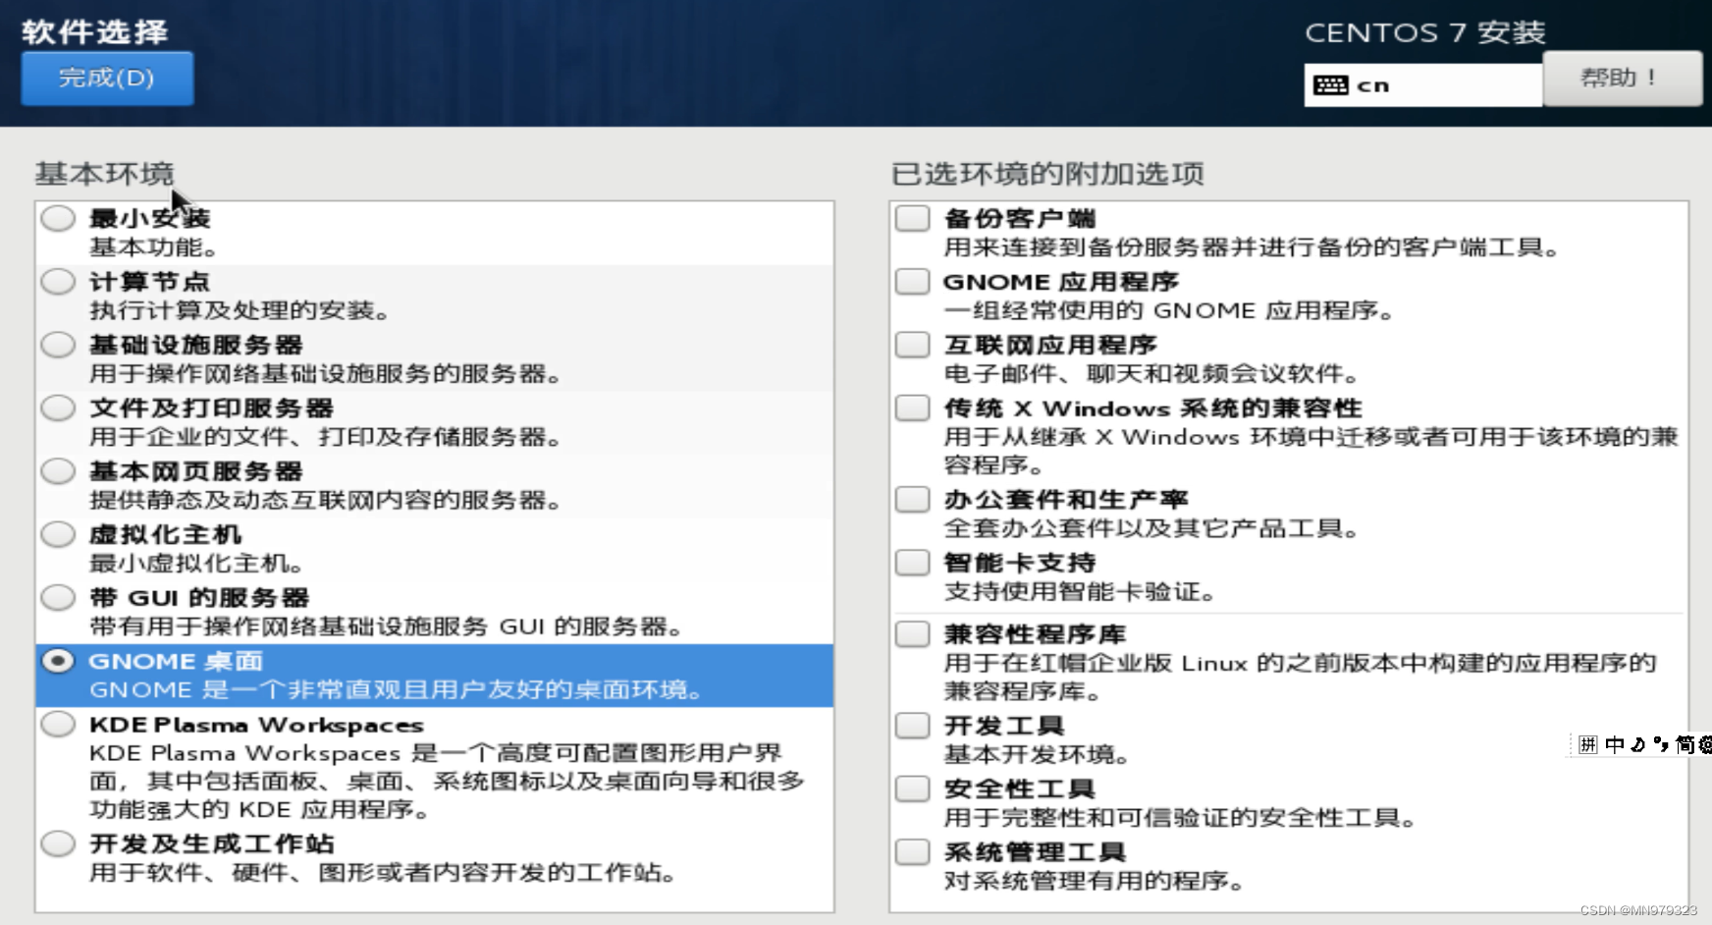Open help with the 帮助! button
The image size is (1712, 925).
click(x=1623, y=79)
